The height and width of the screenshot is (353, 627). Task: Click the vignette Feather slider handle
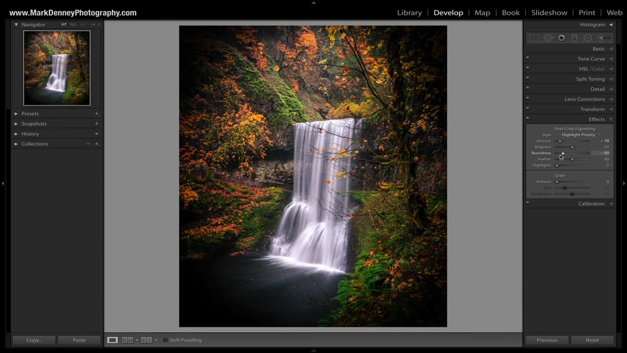pyautogui.click(x=572, y=159)
